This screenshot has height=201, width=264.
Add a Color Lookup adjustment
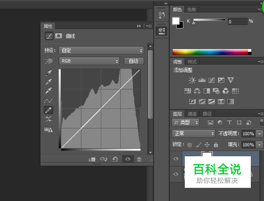[x=235, y=91]
